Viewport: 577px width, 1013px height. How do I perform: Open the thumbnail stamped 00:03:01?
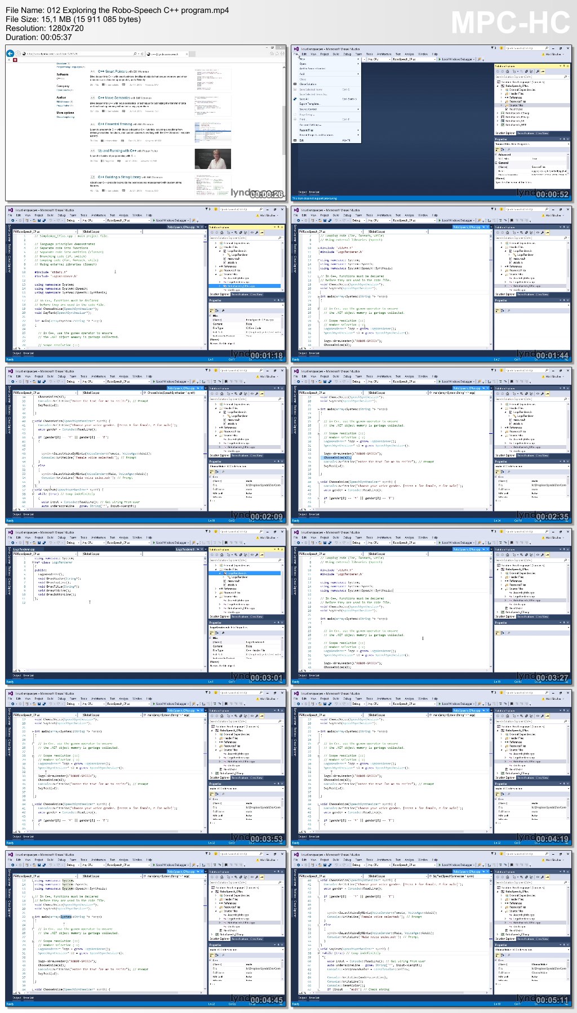[x=145, y=606]
